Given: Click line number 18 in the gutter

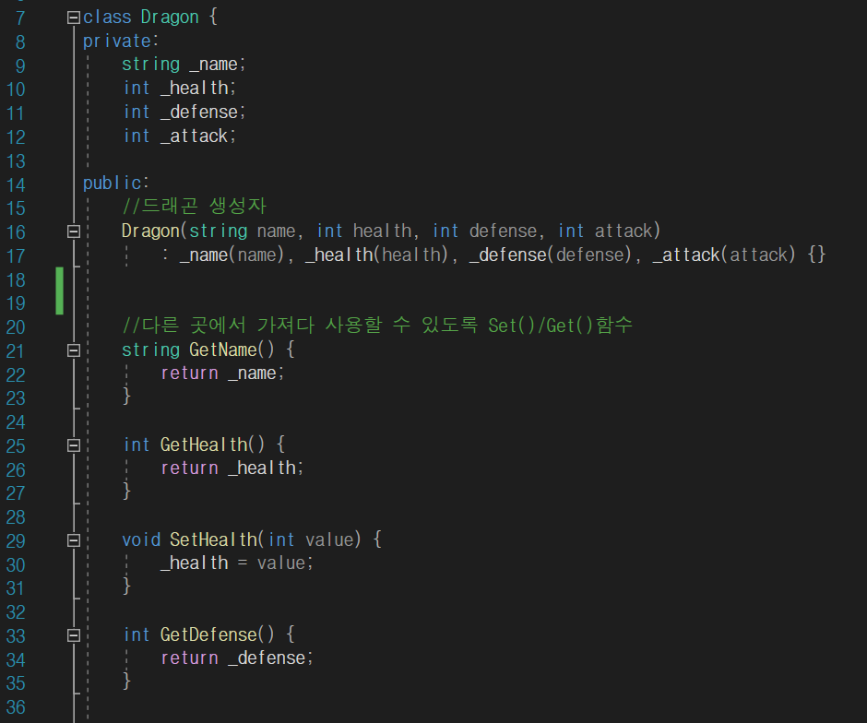Looking at the screenshot, I should tap(16, 280).
